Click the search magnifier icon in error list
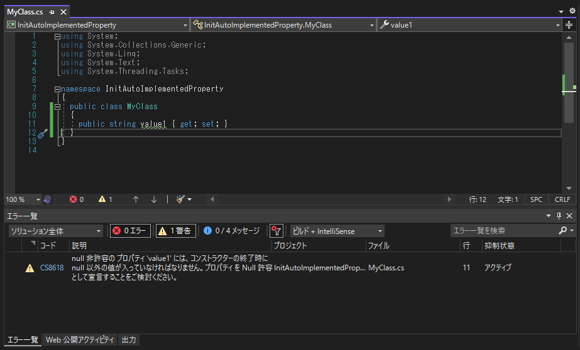The height and width of the screenshot is (350, 580). [x=563, y=230]
